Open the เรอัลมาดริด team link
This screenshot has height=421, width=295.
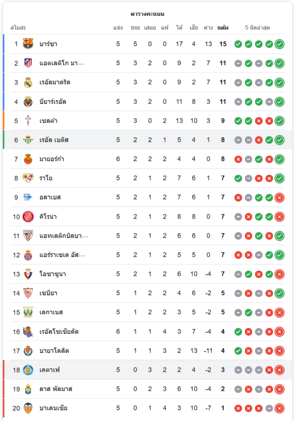point(55,83)
